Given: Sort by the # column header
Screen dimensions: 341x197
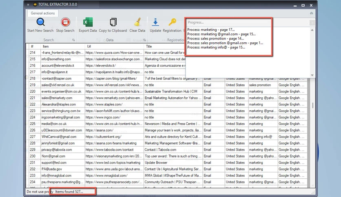Looking at the screenshot, I should [x=35, y=46].
